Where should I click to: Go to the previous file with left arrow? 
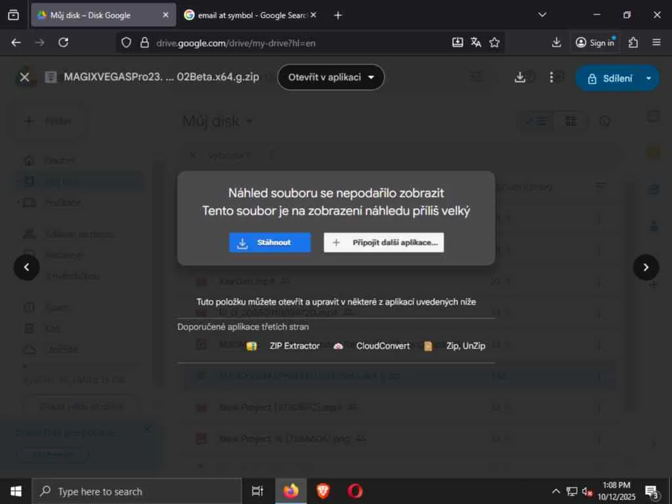coord(26,268)
